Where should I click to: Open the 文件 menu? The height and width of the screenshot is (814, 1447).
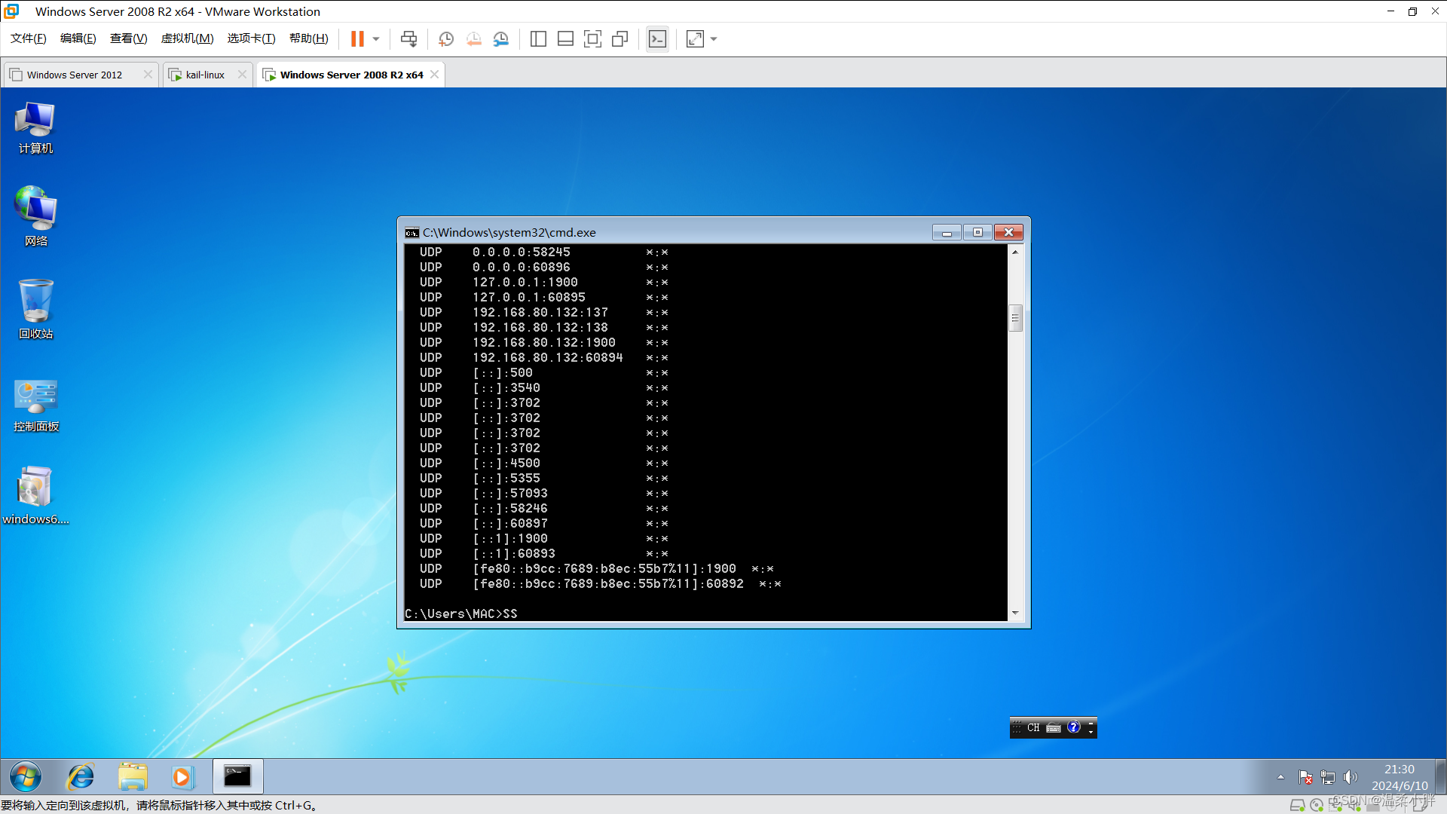[29, 38]
